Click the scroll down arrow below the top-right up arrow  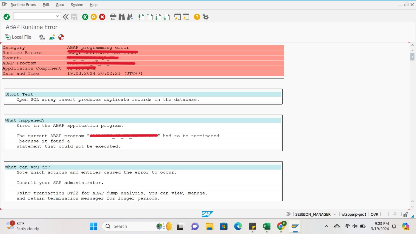[x=412, y=50]
